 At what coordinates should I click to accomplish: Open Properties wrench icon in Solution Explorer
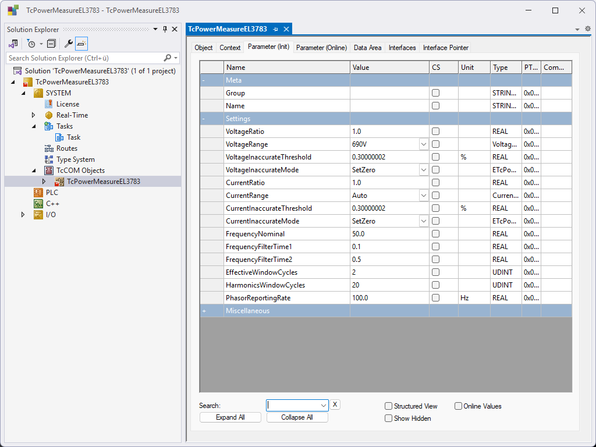coord(69,44)
